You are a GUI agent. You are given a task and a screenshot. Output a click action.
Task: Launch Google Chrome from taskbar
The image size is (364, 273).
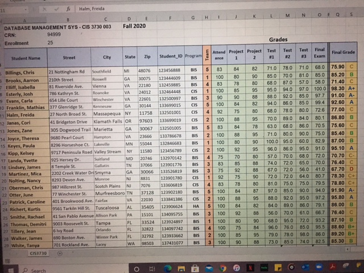coord(222,268)
